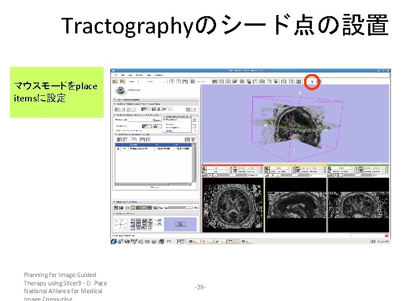Viewport: 401px width, 301px height.
Task: Toggle visibility eye of FiducialList1-P row
Action: 125,149
